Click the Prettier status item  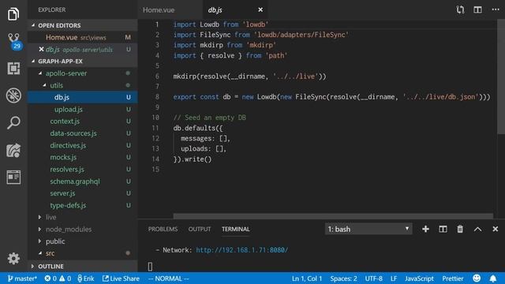452,278
